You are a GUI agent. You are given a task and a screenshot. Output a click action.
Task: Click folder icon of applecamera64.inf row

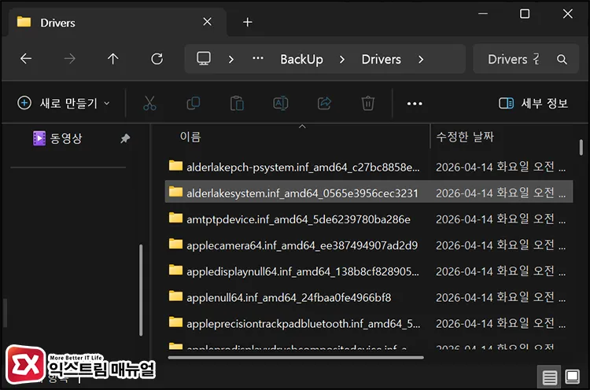[x=175, y=245]
